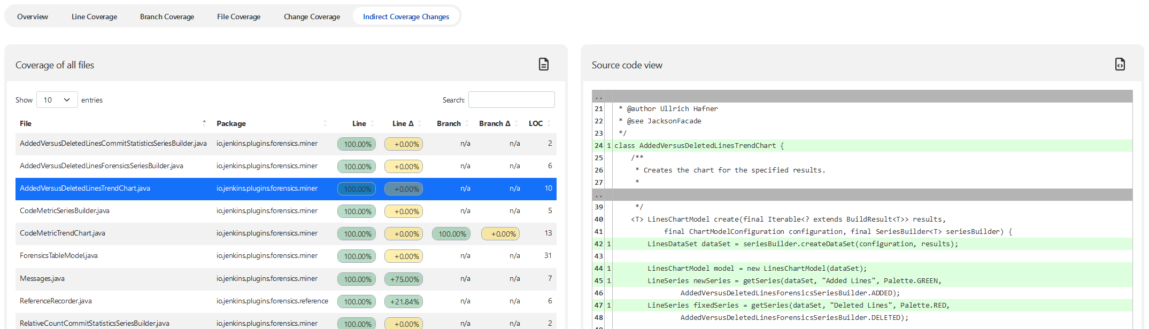Sort by Branch column header

tap(449, 123)
